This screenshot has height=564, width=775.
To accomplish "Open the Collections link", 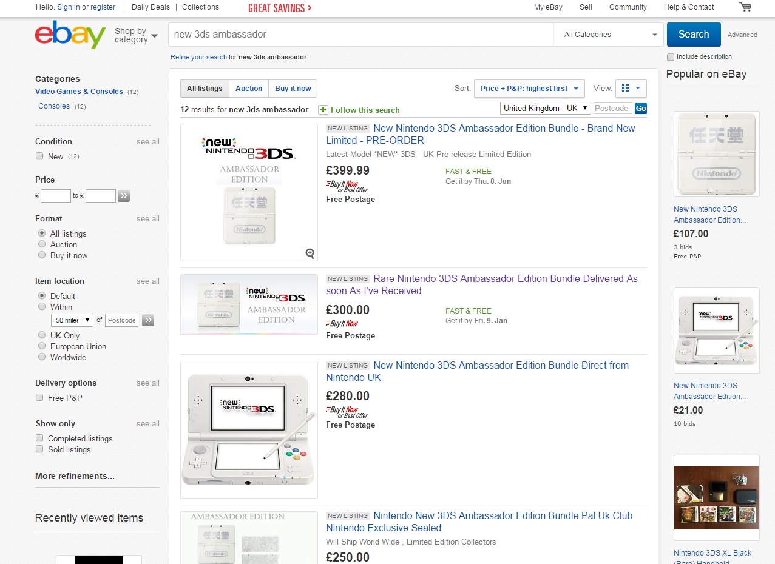I will pos(200,7).
